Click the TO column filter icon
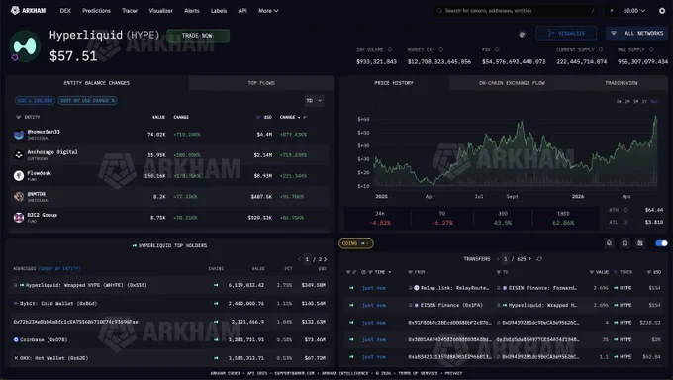 [x=498, y=272]
